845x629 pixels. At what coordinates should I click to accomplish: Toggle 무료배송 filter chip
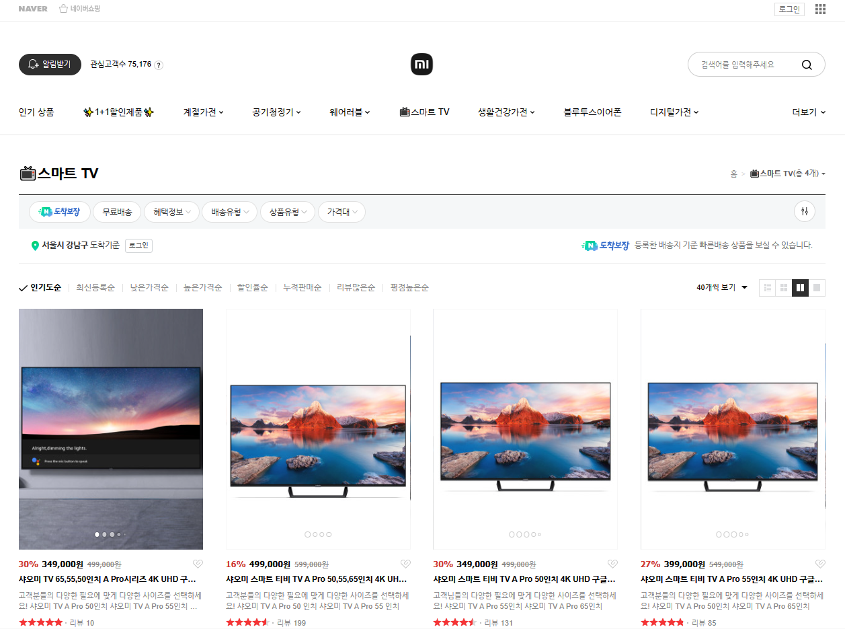(117, 212)
